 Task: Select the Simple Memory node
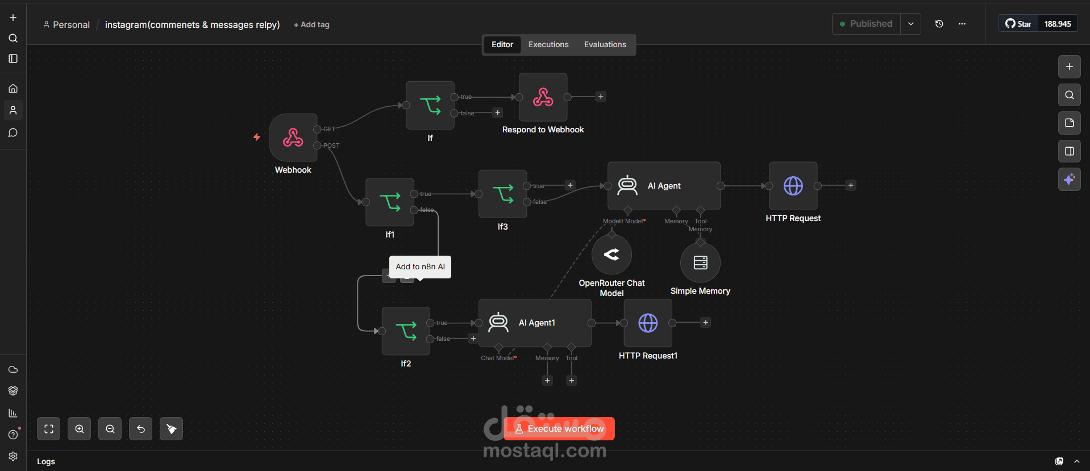[x=700, y=262]
